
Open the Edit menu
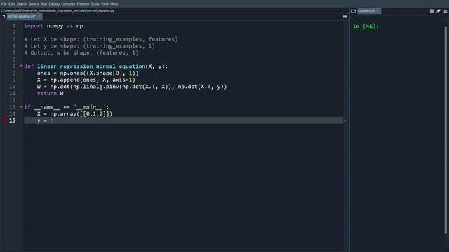coord(11,4)
